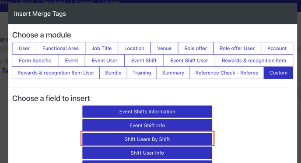This screenshot has height=163, width=301.
Task: Select the Functional Area module
Action: 60,49
